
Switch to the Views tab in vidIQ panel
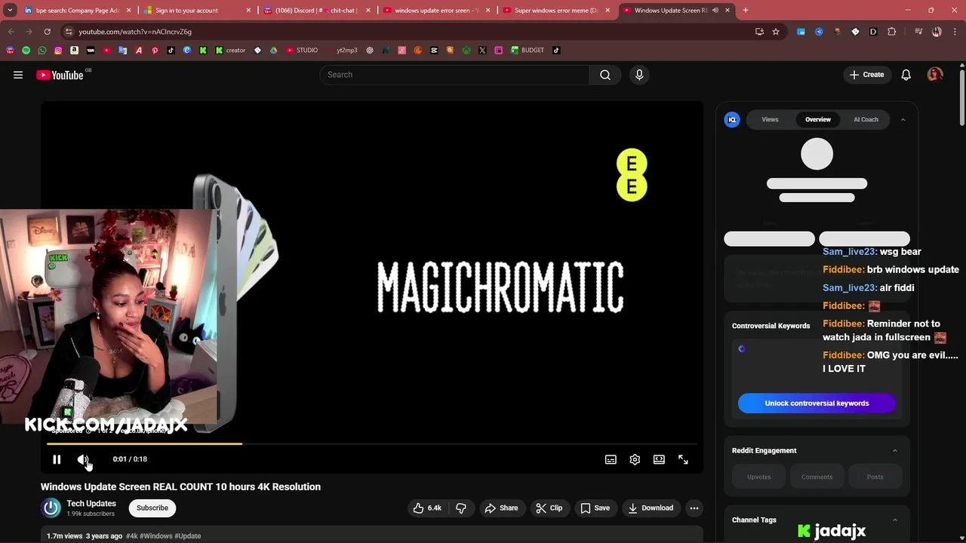770,119
